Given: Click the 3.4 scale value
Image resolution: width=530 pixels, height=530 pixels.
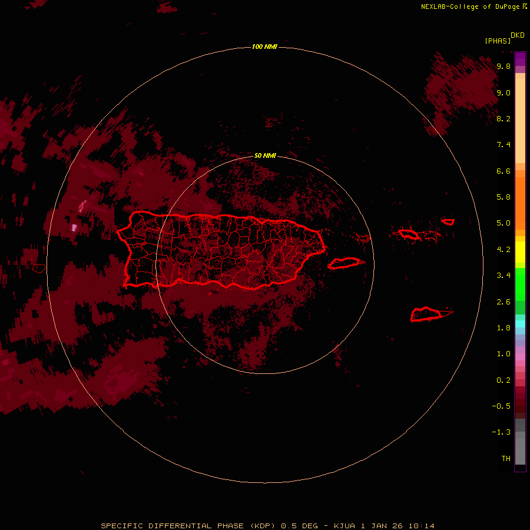Looking at the screenshot, I should [x=503, y=275].
